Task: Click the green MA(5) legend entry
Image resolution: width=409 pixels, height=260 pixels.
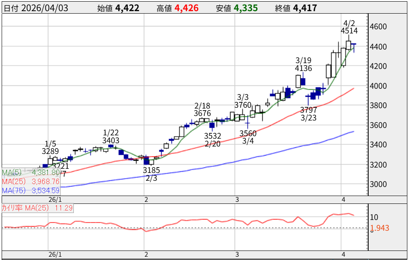Action: [31, 173]
